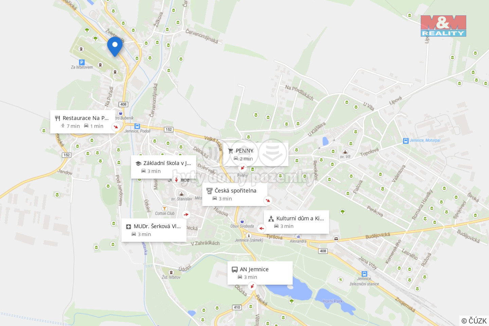
Task: Click the Jemnice, Motorpal bus stop marker
Action: [x=405, y=141]
